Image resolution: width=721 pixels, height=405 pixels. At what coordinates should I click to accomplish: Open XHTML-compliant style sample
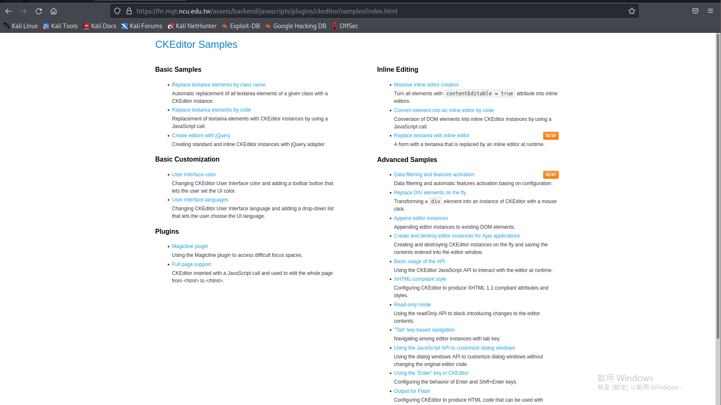(420, 279)
